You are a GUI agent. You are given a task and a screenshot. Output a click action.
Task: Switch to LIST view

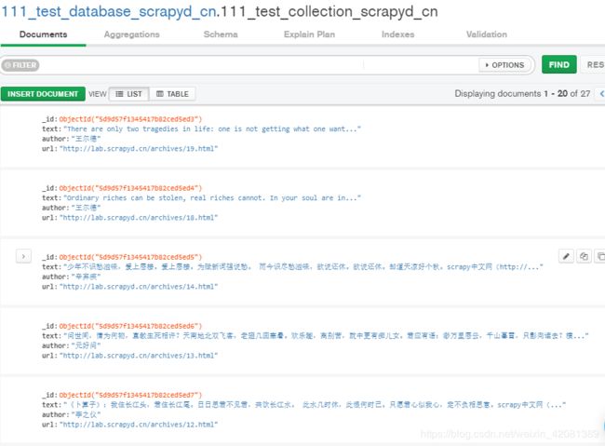128,94
